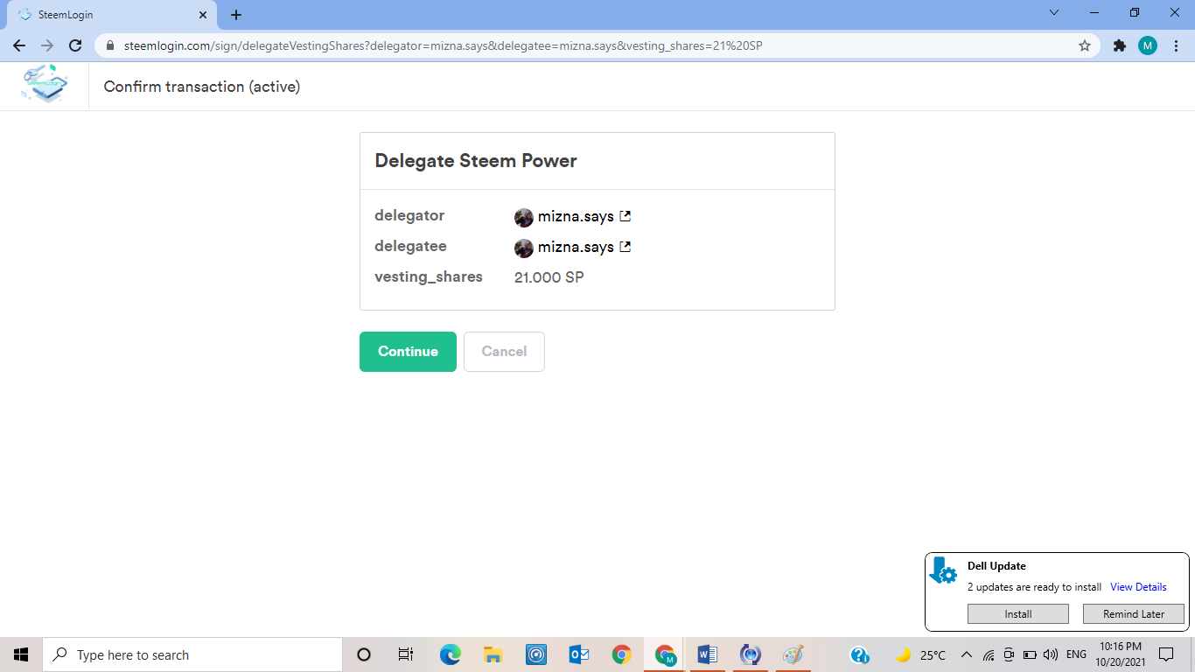
Task: Open the blue circular-arrow app on the taskbar
Action: point(750,654)
